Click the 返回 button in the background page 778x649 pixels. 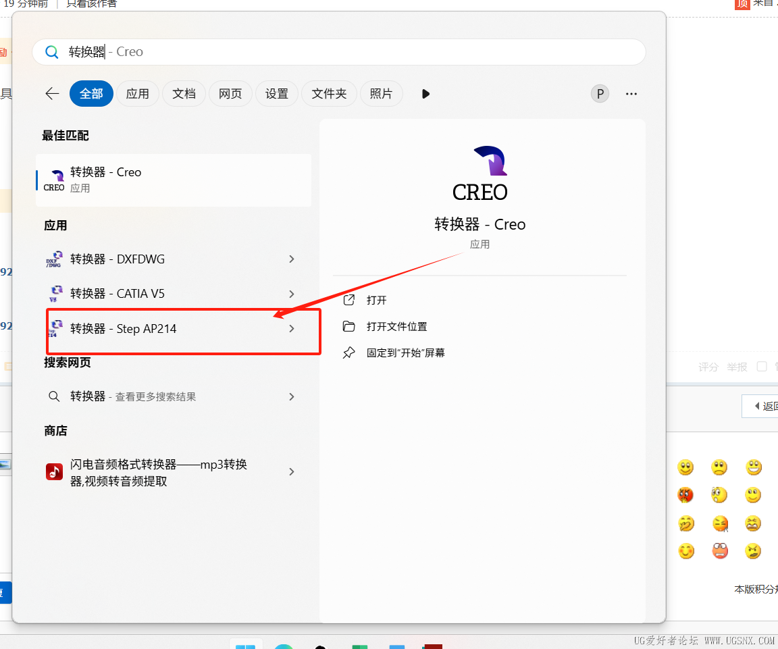tap(769, 405)
